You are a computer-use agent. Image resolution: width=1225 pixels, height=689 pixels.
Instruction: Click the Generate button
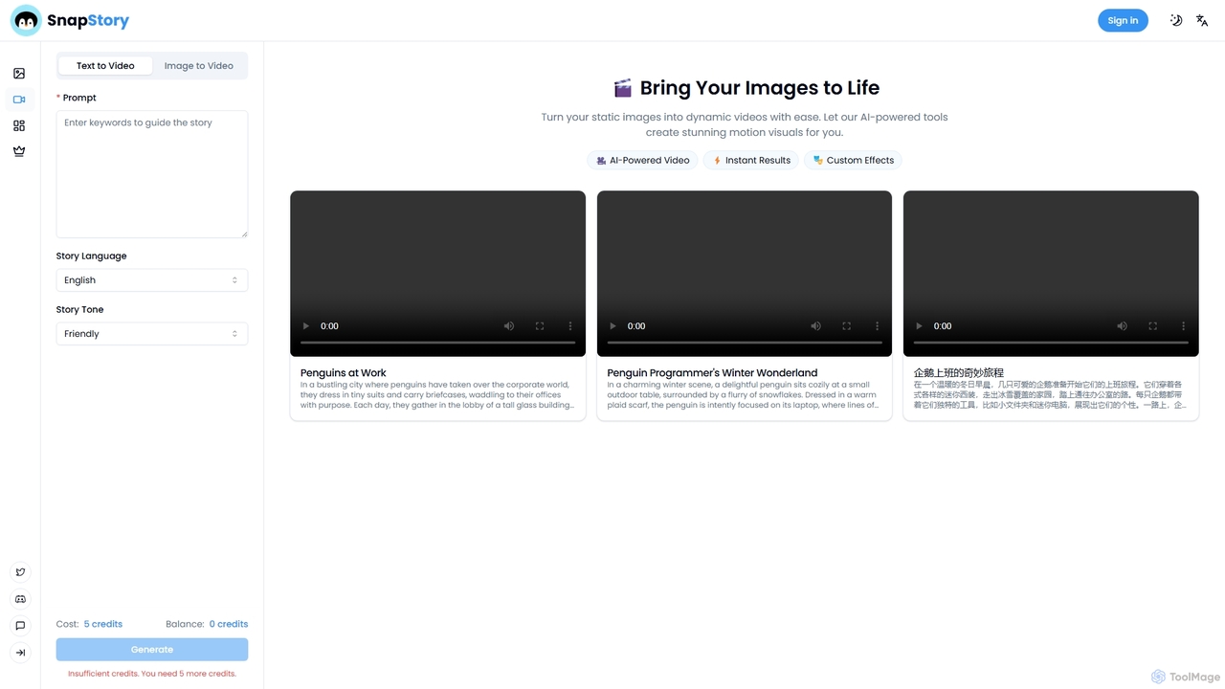tap(152, 650)
